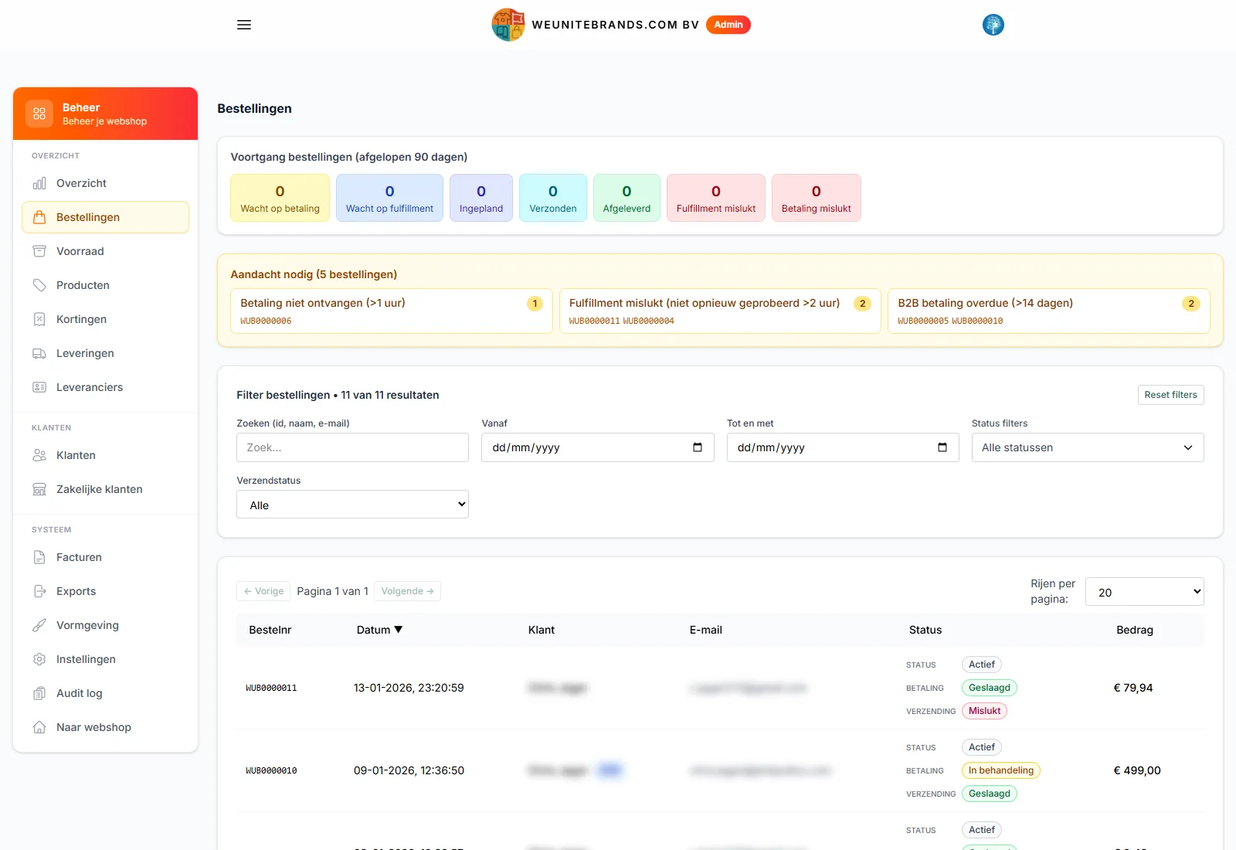Click the Audit log clipboard icon

click(x=39, y=693)
